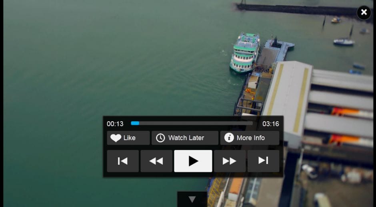
Task: Click the total duration 03:16
Action: click(271, 124)
